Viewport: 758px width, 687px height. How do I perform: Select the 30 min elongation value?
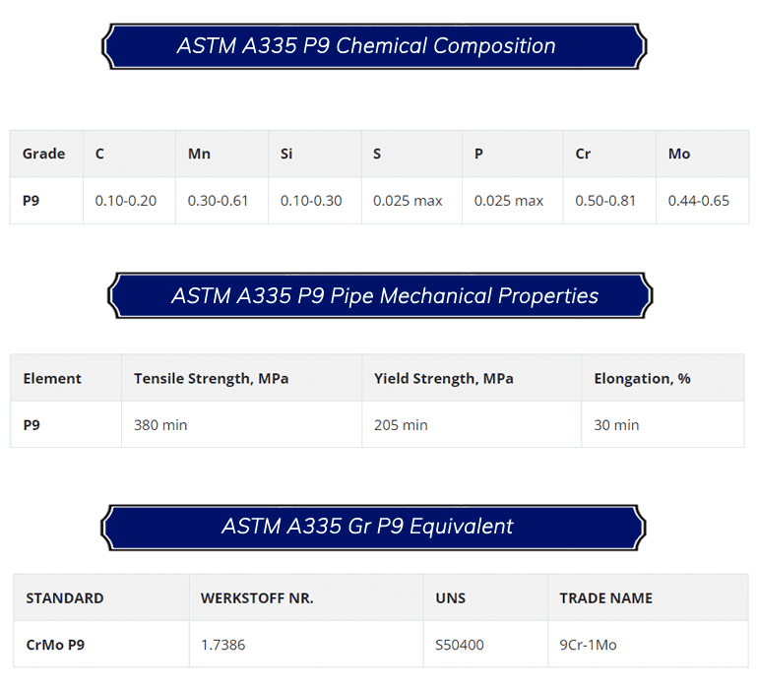(616, 425)
